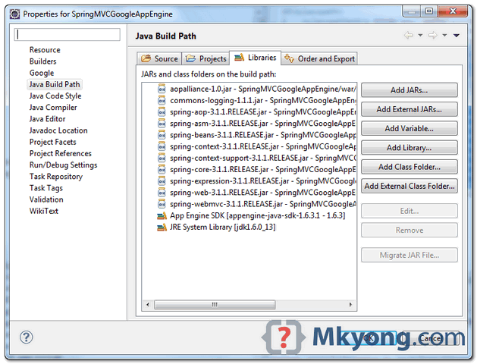The height and width of the screenshot is (364, 477).
Task: Select Java Code Style in the tree
Action: tap(55, 96)
